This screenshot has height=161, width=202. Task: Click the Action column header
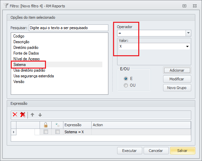pos(141,125)
